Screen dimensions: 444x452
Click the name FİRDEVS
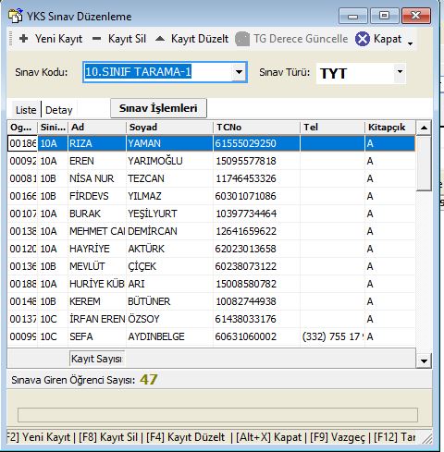tap(89, 196)
